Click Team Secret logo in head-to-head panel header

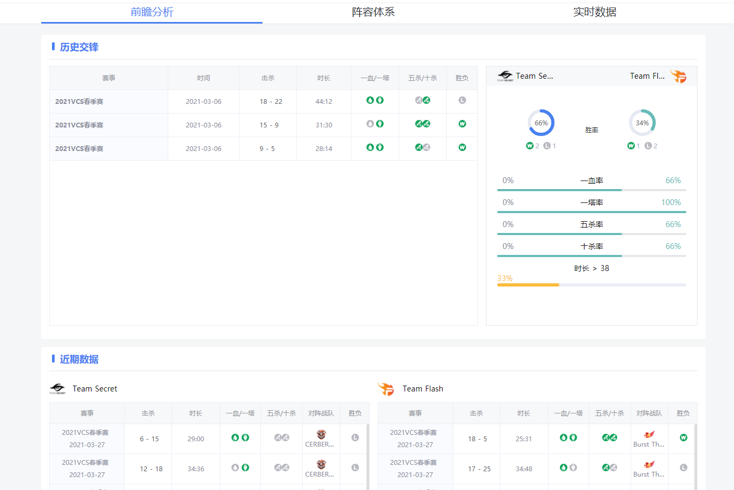pos(505,76)
